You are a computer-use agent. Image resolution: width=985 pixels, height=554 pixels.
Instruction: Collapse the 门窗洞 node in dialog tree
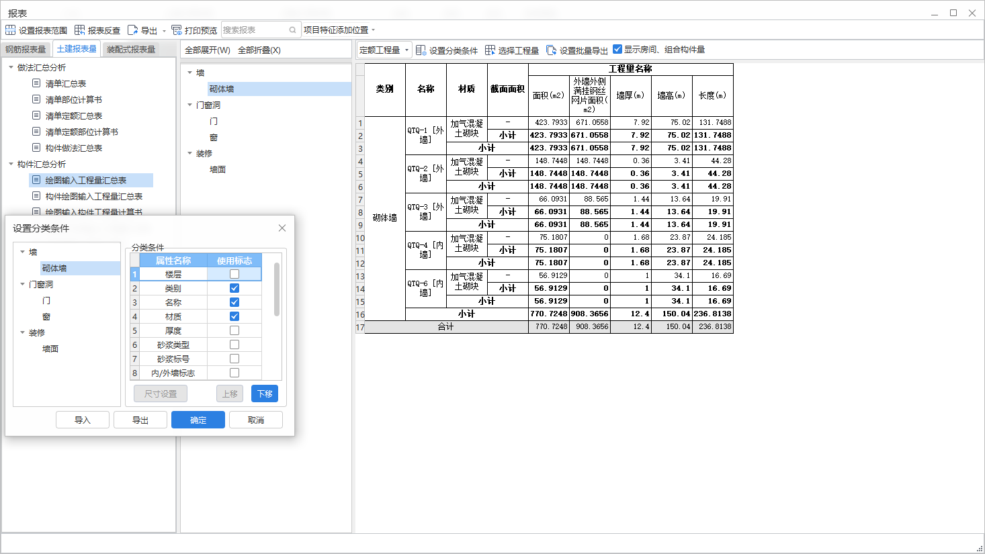point(22,284)
